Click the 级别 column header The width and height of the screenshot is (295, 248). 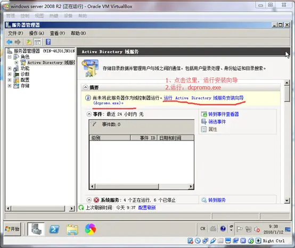110,138
